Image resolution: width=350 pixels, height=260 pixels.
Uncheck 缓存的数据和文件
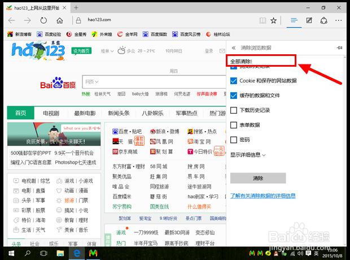[x=234, y=96]
